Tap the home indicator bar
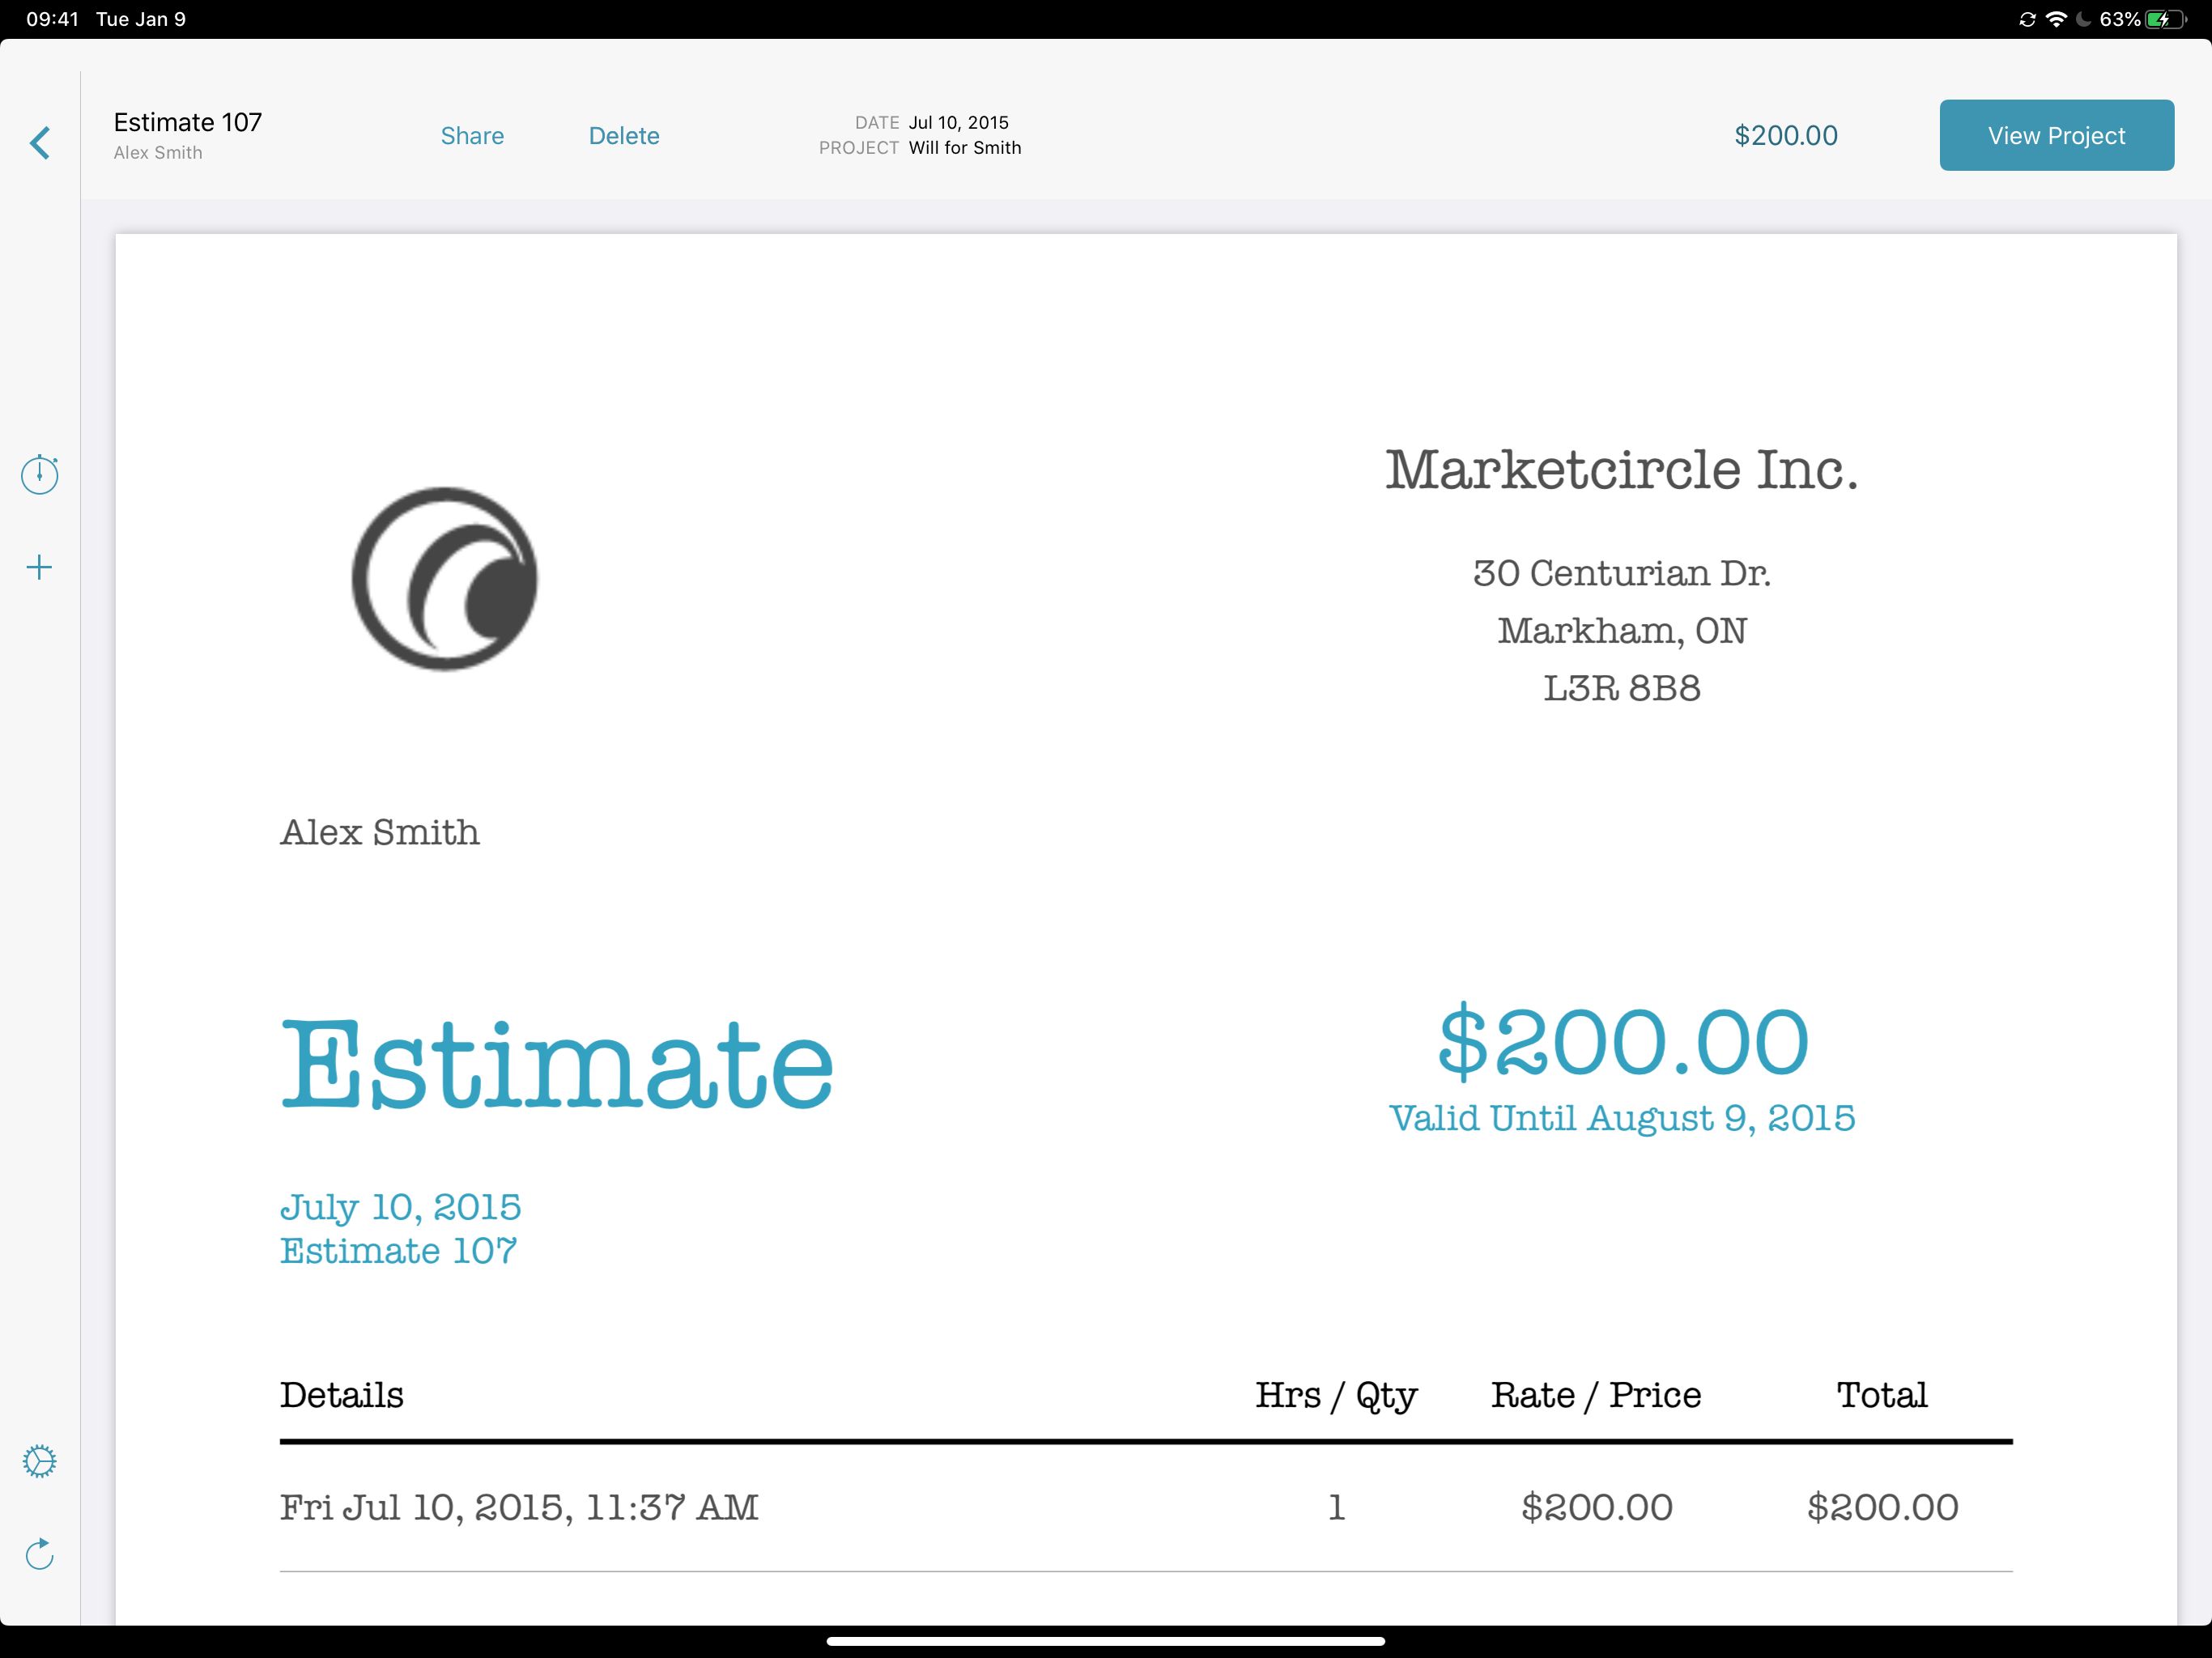 pos(1106,1641)
